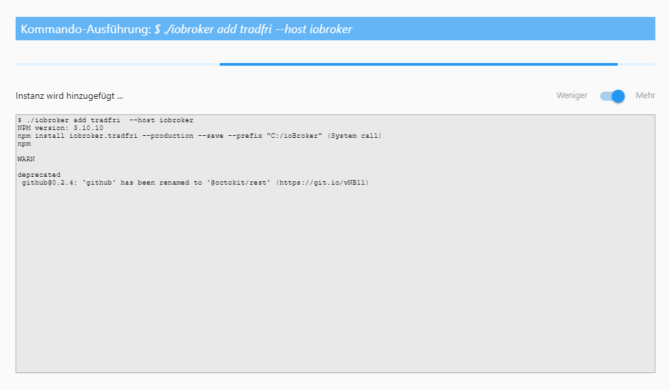
Task: Click the Kommando-Ausführung title bar
Action: [334, 29]
